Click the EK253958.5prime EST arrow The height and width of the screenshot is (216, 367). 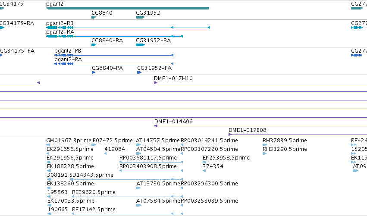click(x=204, y=162)
